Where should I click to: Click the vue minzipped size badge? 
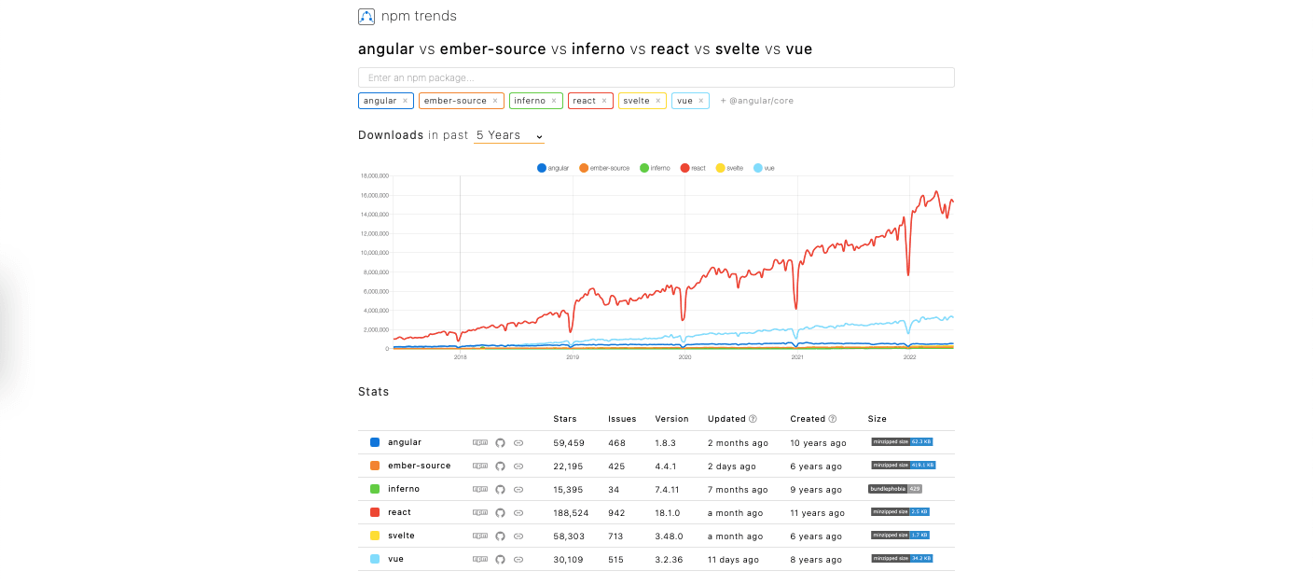[902, 559]
